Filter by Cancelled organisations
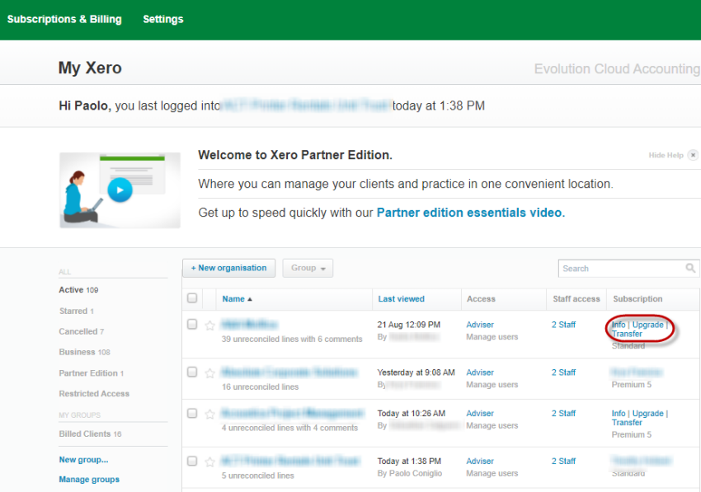701x492 pixels. (82, 331)
